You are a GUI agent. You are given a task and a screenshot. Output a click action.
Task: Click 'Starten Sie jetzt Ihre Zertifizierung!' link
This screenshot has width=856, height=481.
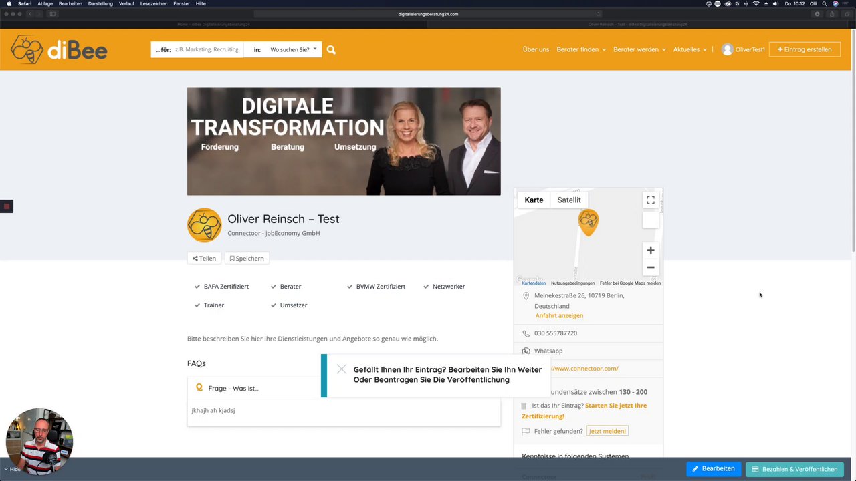tap(584, 411)
